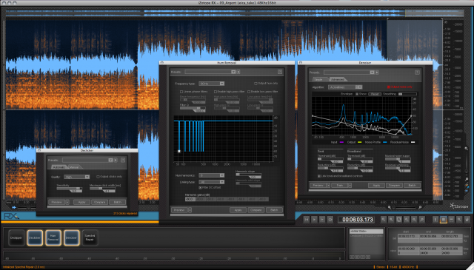Enable Linear-phase filters checkbox
Viewport: 474px width, 270px height.
tap(181, 92)
